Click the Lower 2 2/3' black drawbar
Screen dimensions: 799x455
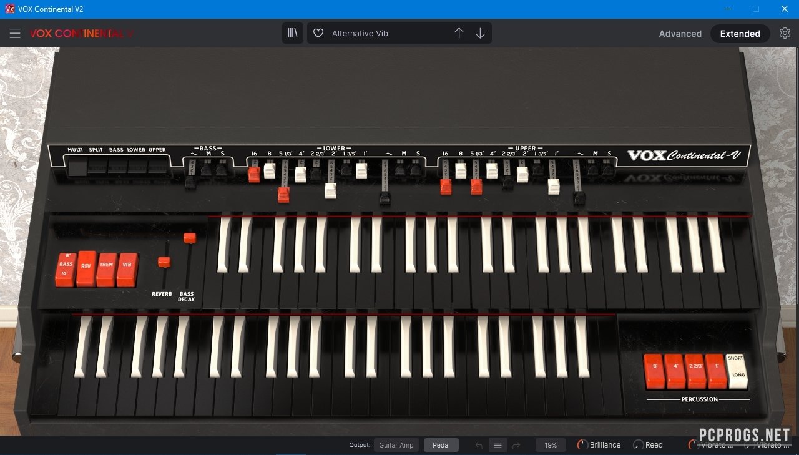pos(316,174)
